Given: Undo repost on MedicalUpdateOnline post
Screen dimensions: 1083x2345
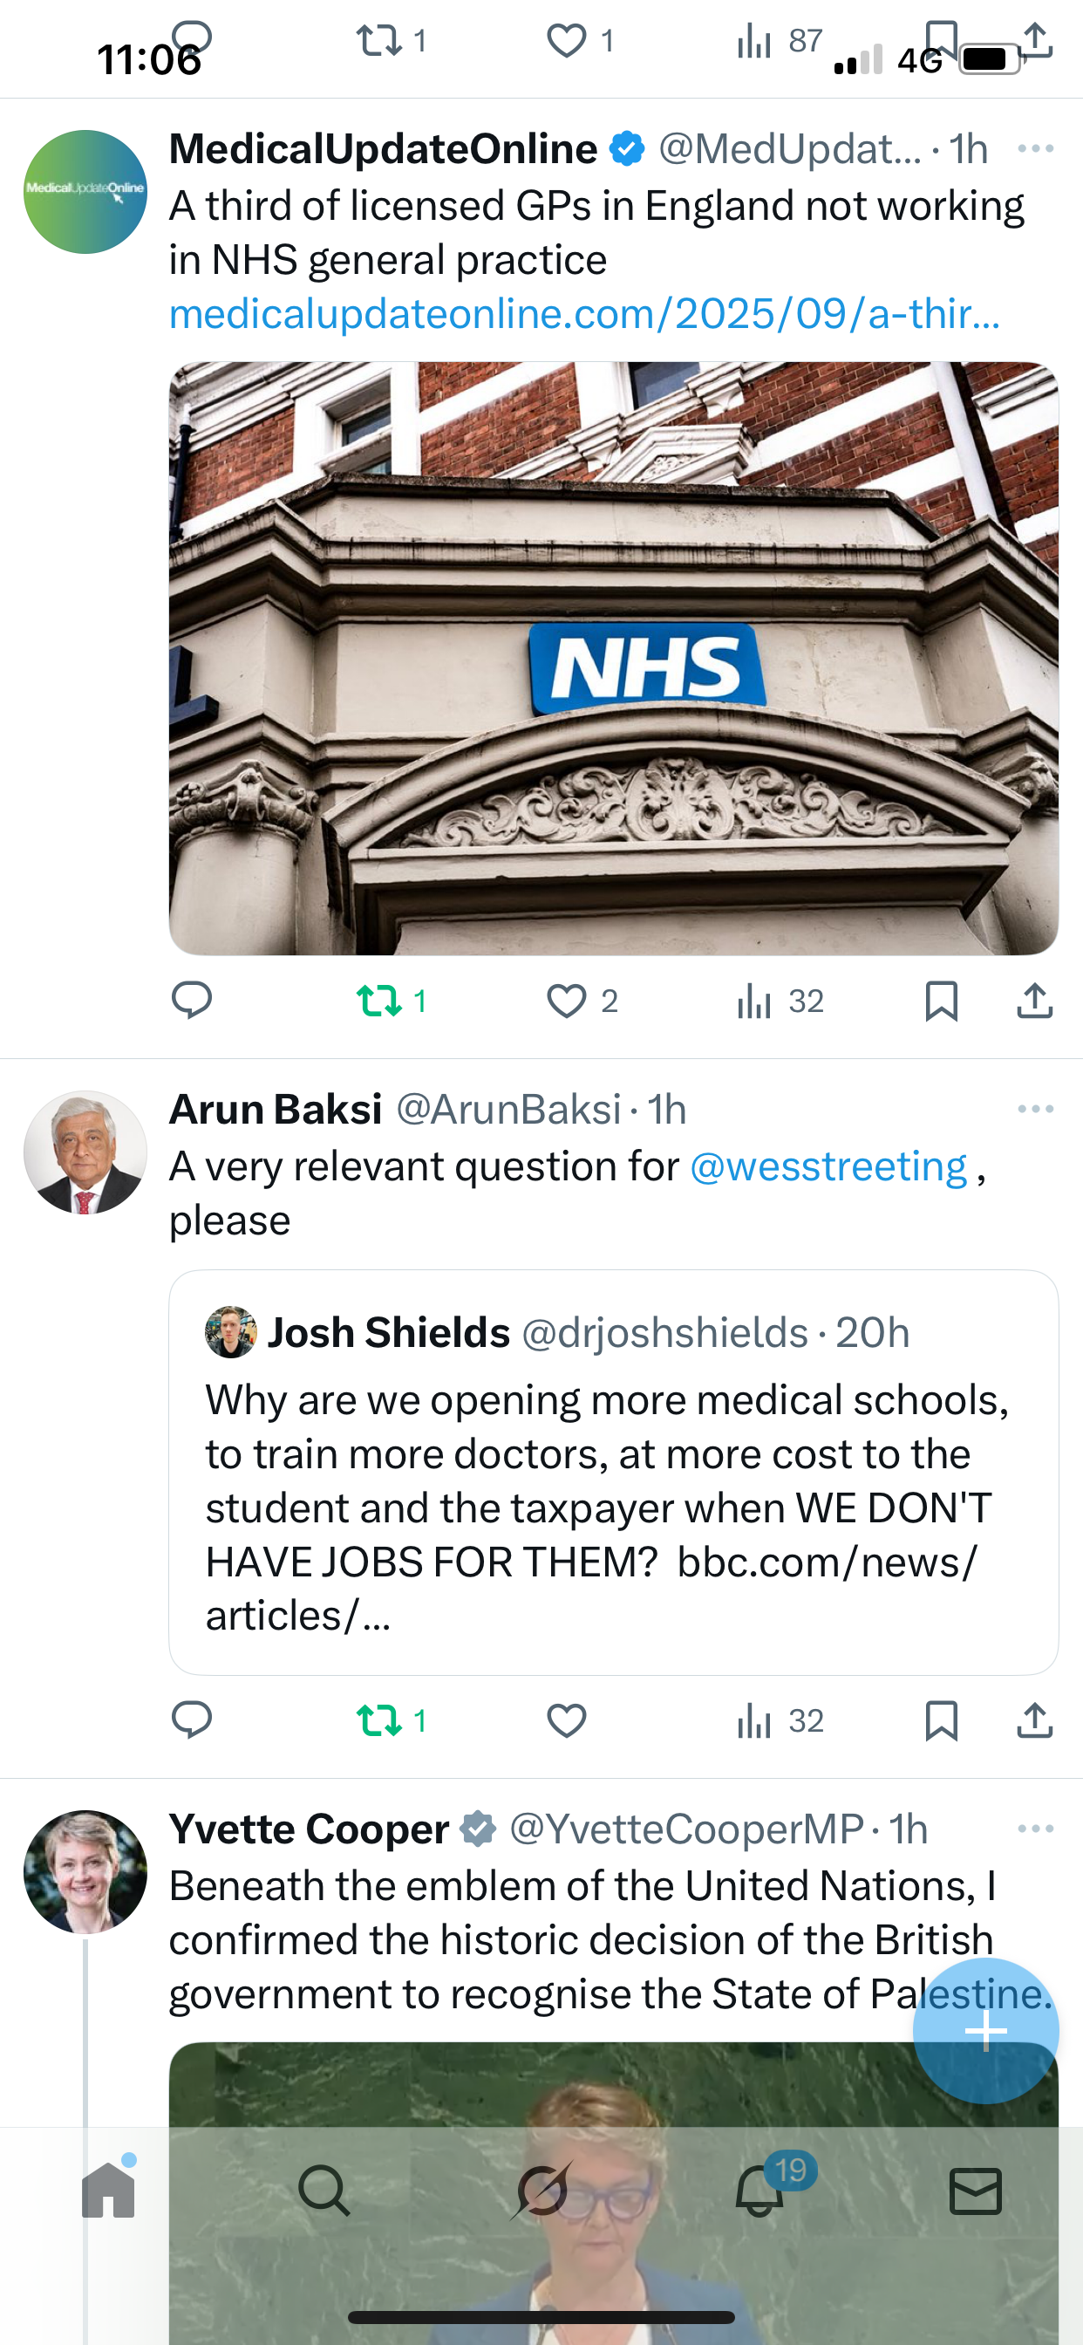Looking at the screenshot, I should click(380, 1001).
